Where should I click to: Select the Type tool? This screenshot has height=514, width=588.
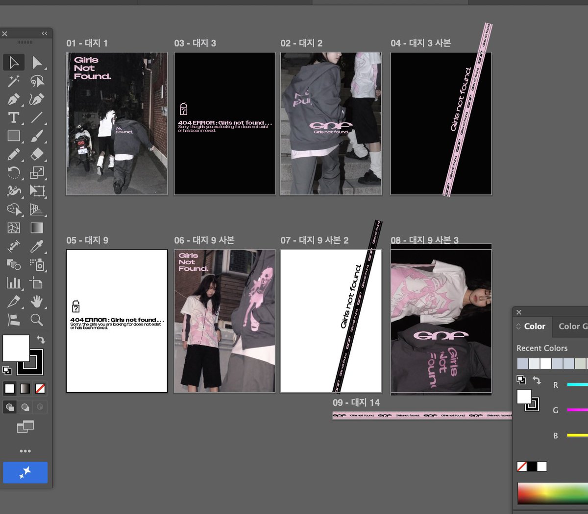click(x=14, y=117)
